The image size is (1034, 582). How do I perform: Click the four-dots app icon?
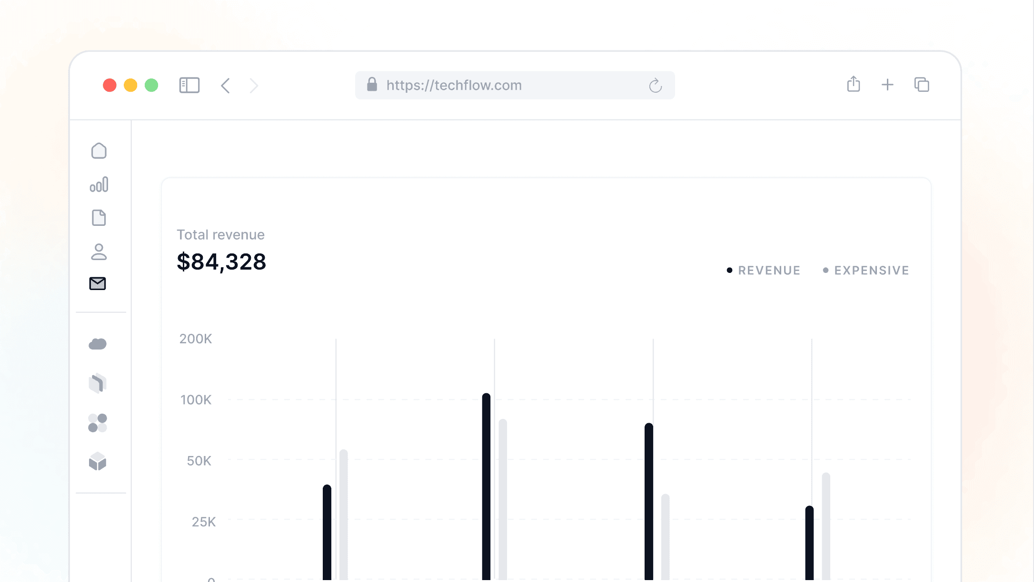pos(98,423)
